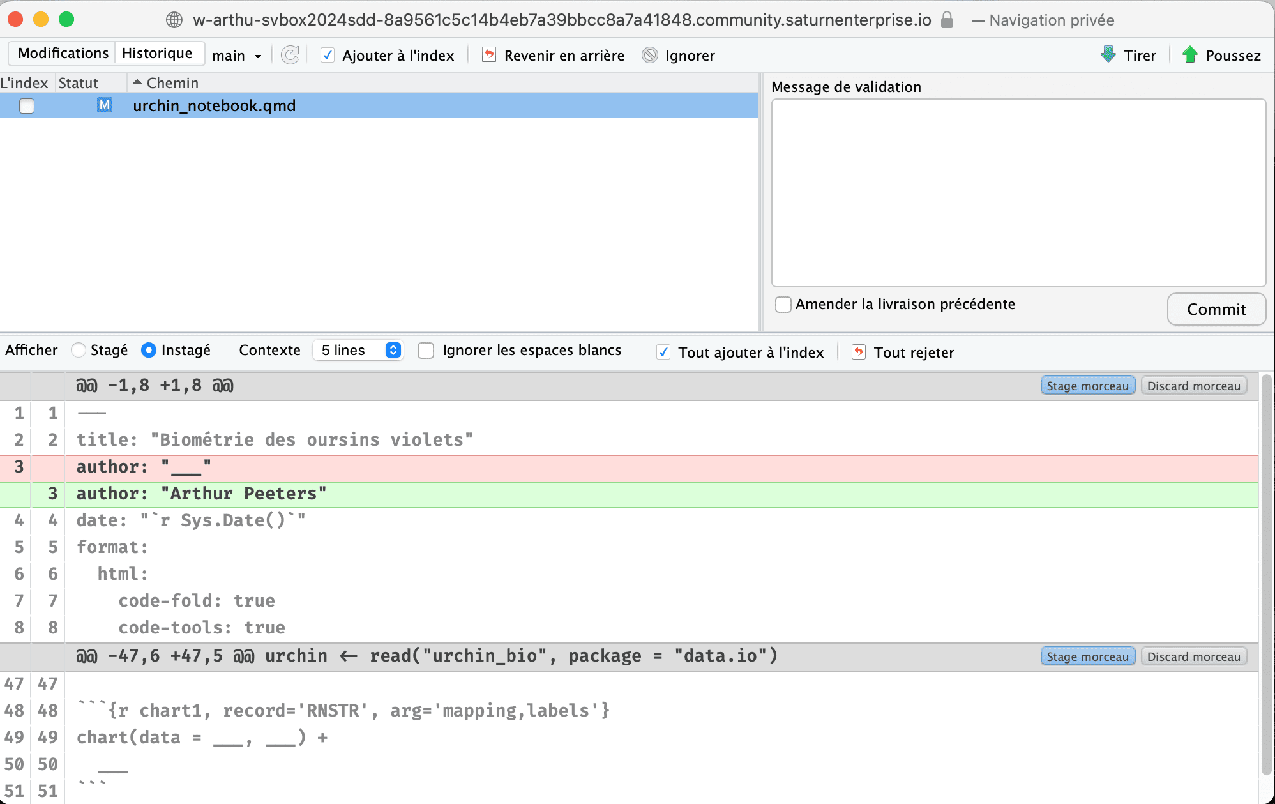The image size is (1275, 804).
Task: Check Ignorer les espaces blancs
Action: pos(426,351)
